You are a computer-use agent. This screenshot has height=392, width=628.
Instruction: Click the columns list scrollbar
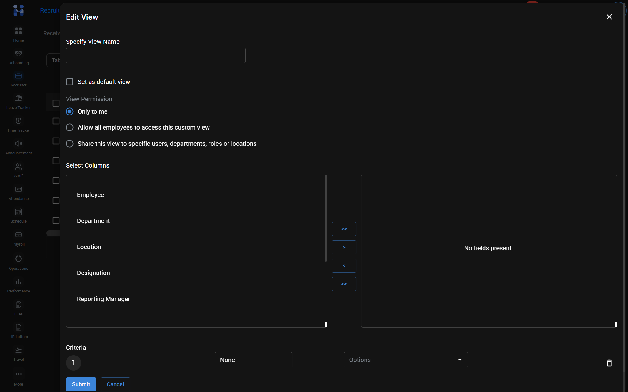[326, 219]
